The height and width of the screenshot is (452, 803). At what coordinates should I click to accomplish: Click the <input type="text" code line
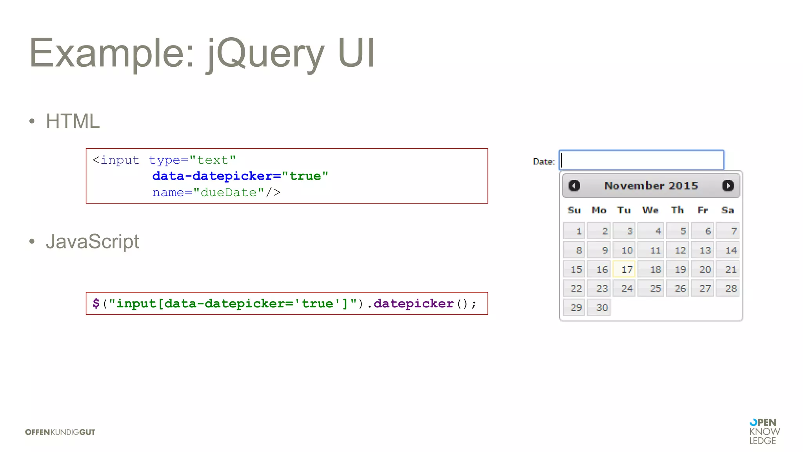tap(164, 160)
